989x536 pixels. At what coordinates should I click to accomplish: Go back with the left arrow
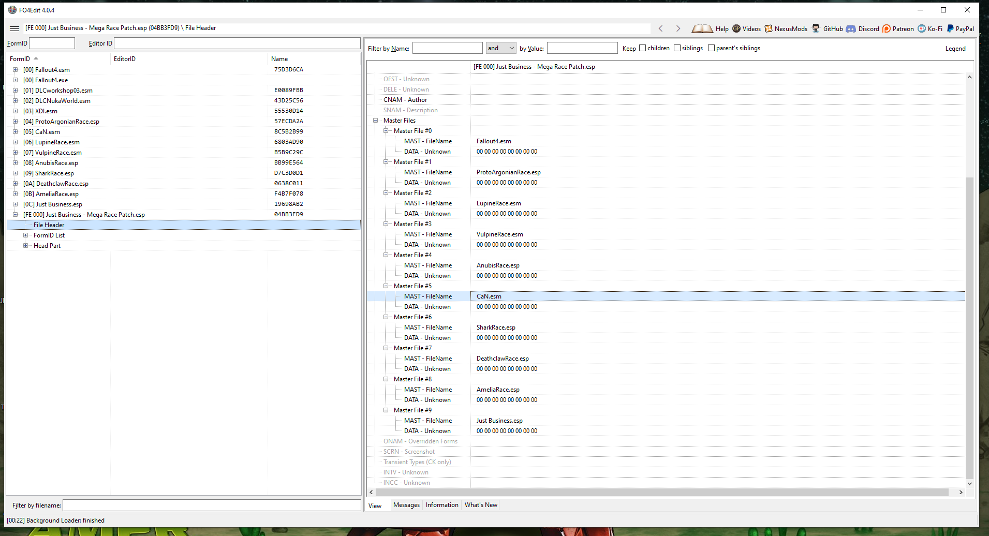(660, 28)
